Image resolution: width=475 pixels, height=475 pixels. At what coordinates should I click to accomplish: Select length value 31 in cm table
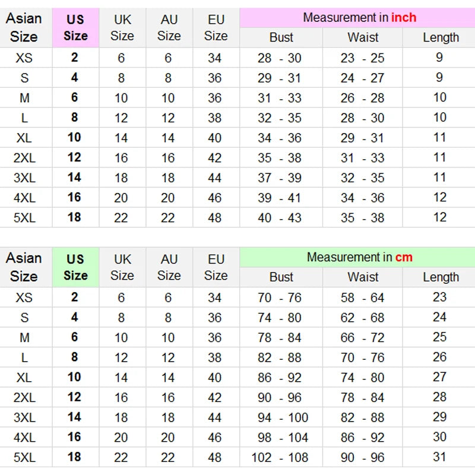pos(439,457)
